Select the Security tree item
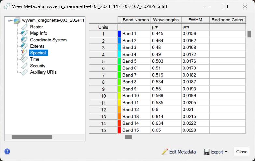Viewport: 255px width, 161px height. pos(37,66)
